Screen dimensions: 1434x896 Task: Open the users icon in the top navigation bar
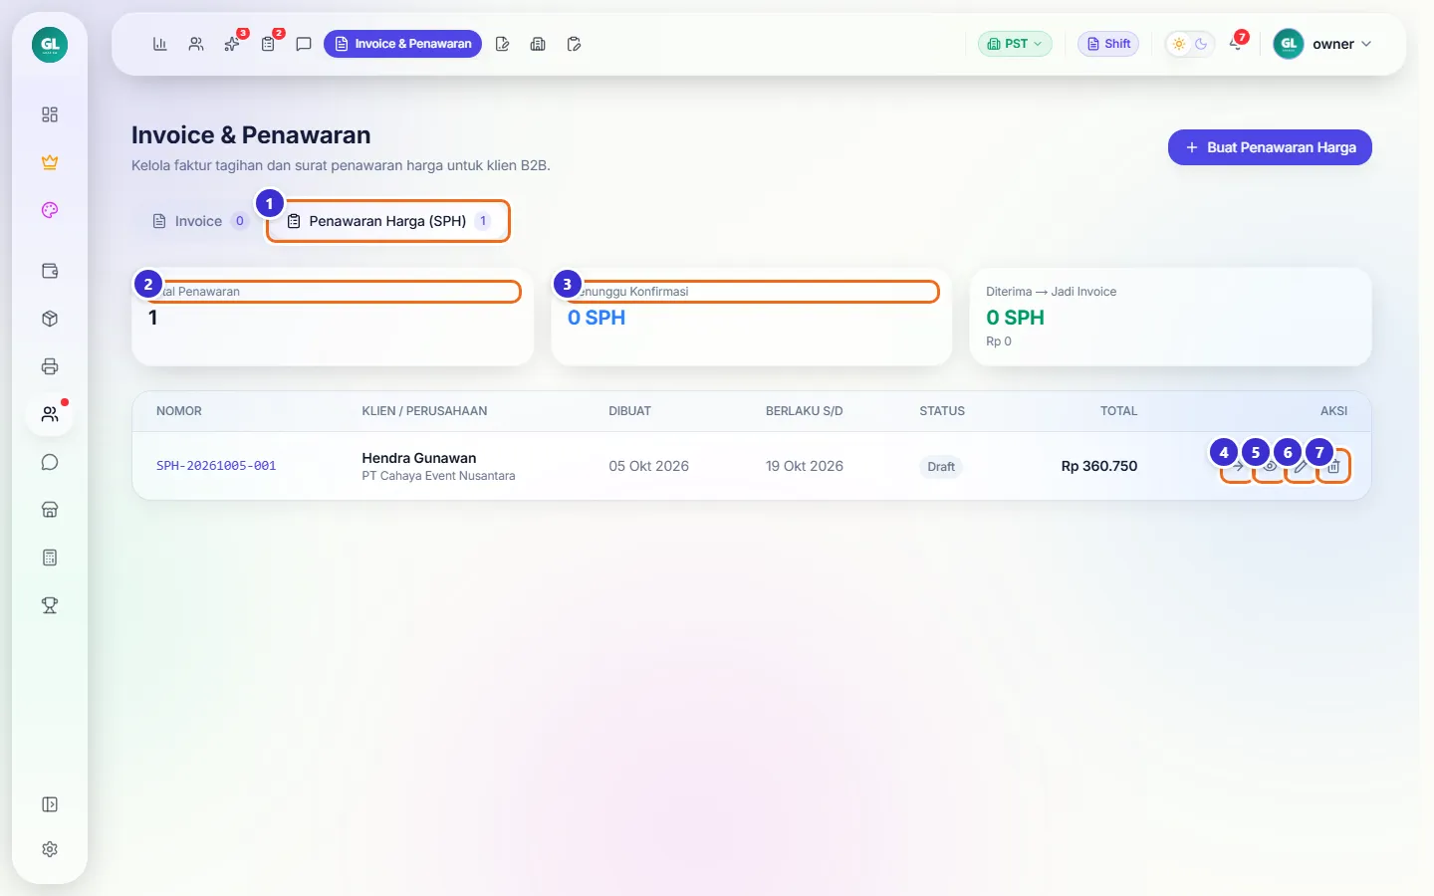point(196,44)
